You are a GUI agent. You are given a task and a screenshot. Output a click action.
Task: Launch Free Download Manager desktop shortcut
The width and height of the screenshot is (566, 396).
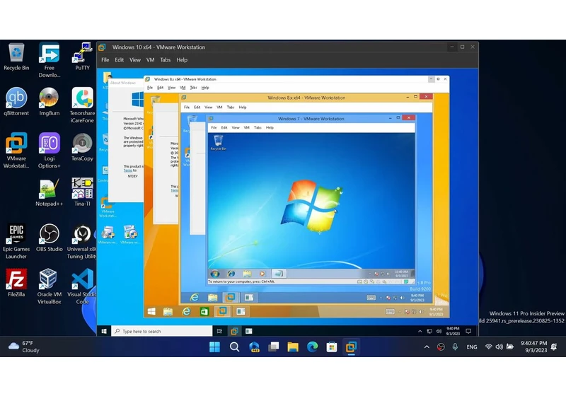click(x=49, y=60)
